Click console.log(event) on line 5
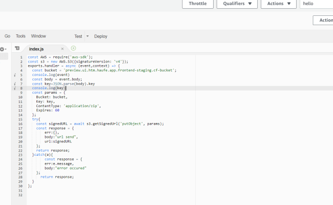333x205 pixels. click(x=51, y=75)
